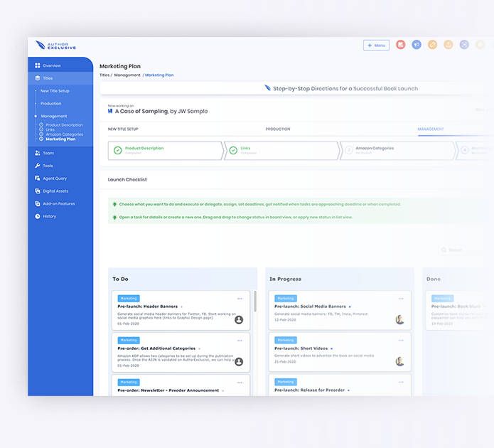Click the orange link icon in header
Viewport: 494px width, 448px height.
(x=432, y=45)
